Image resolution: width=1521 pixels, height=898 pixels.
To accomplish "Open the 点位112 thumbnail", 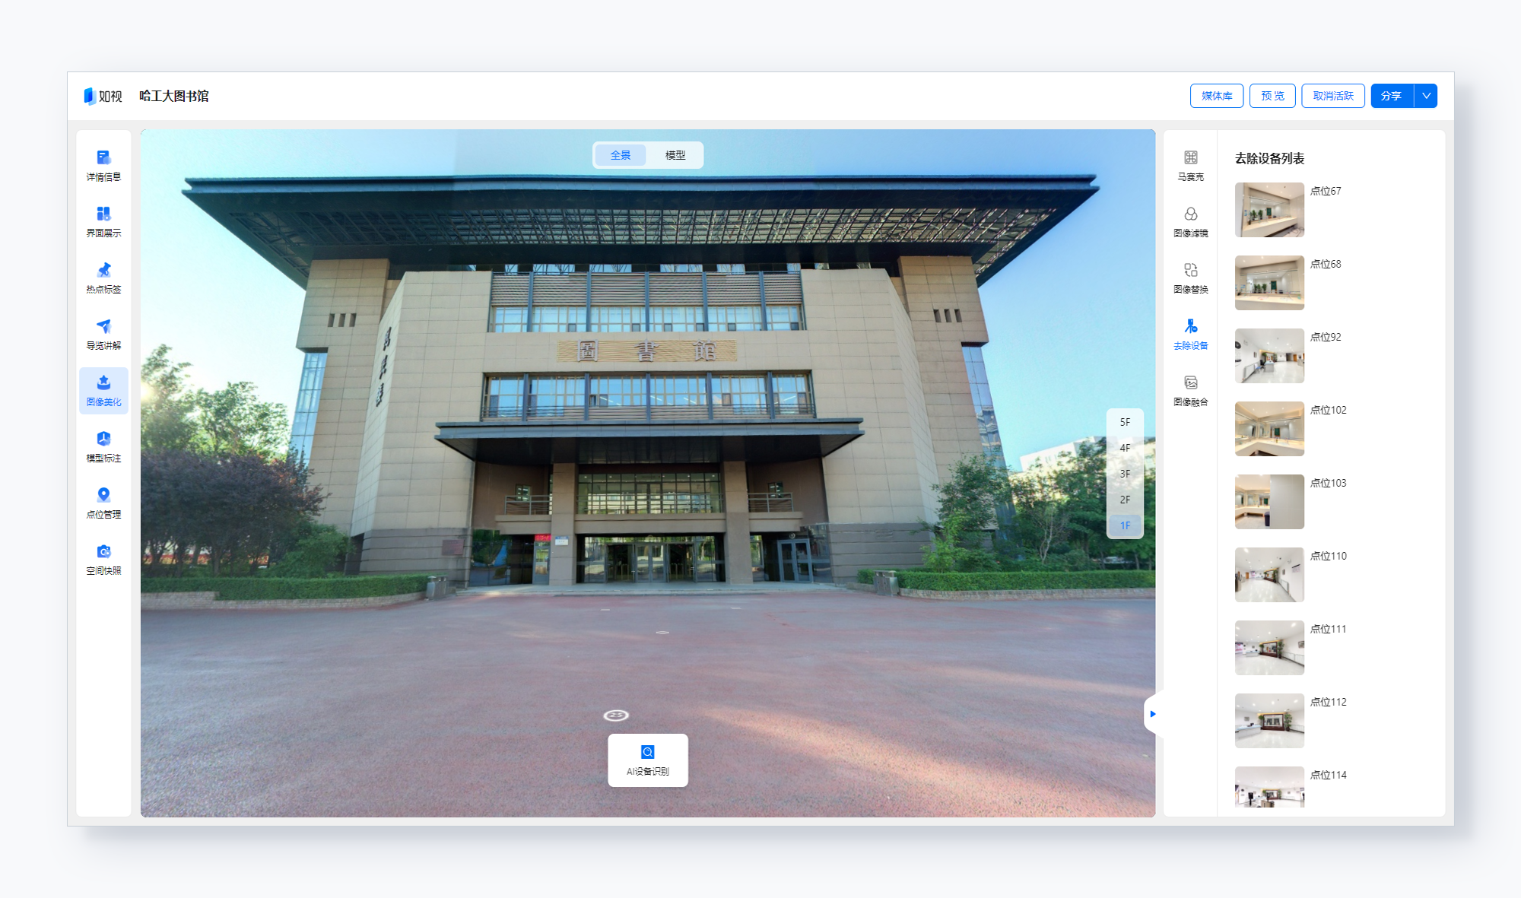I will [x=1269, y=721].
